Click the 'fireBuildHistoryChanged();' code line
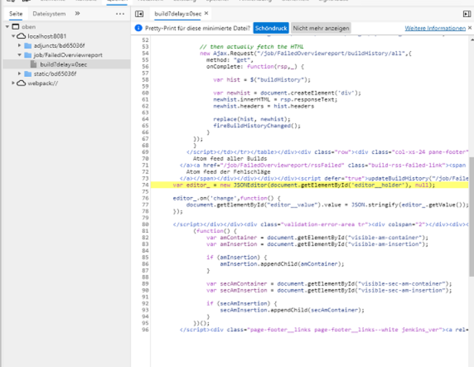This screenshot has height=367, width=474. click(x=257, y=125)
